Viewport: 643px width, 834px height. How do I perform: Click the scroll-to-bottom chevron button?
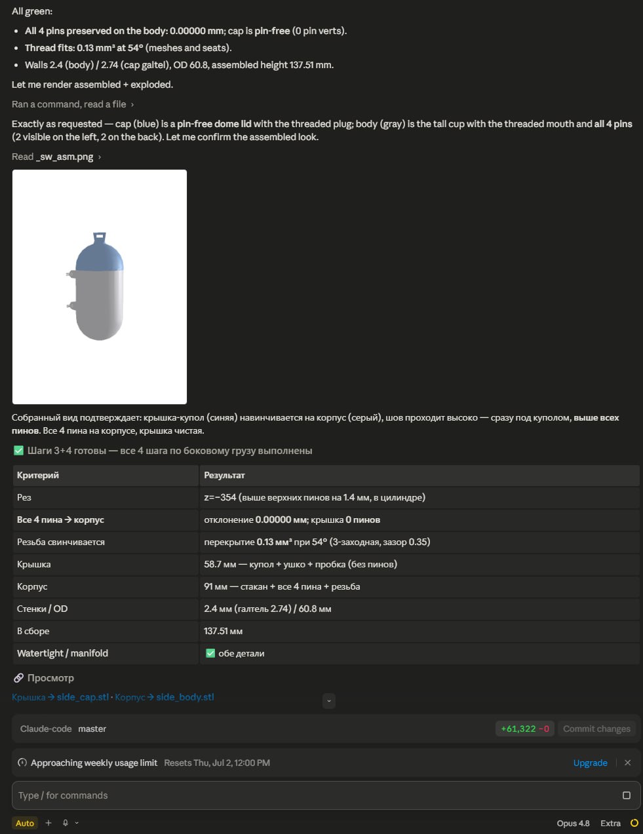[x=329, y=700]
